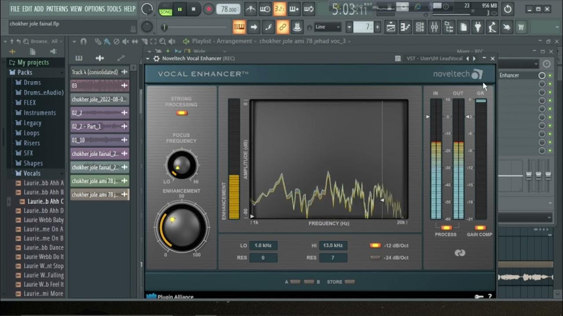
Task: Select previous preset arrow in plugin window
Action: 468,58
